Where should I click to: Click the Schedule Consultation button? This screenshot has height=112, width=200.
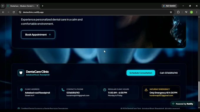click(141, 73)
